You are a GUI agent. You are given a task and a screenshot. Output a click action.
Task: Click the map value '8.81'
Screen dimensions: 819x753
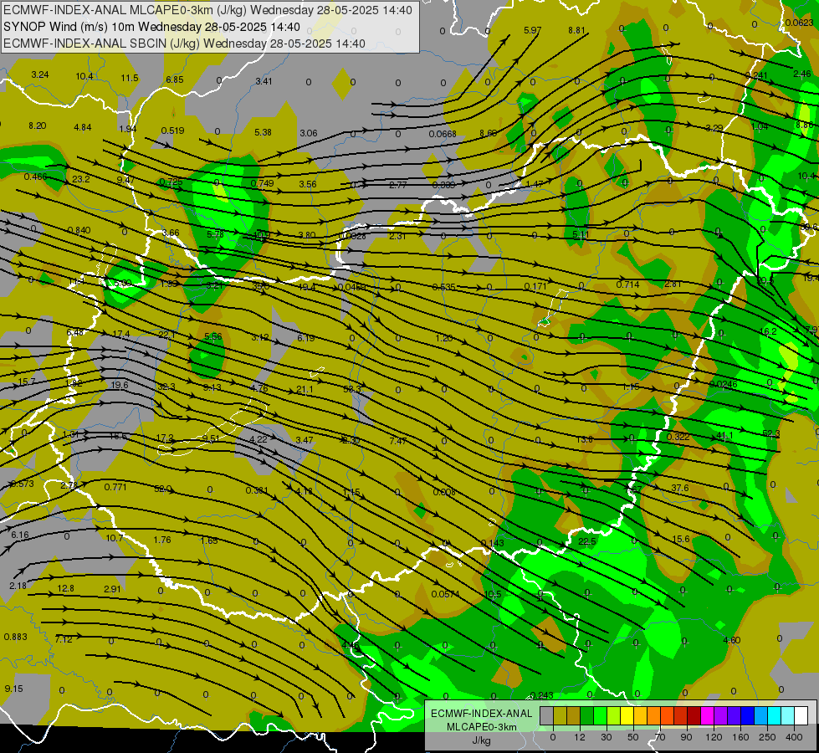tap(576, 30)
